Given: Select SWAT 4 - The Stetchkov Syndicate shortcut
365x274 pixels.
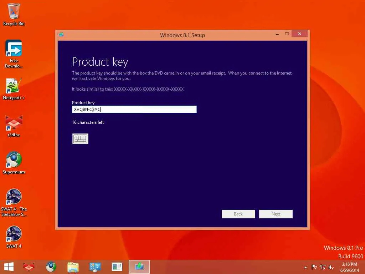Looking at the screenshot, I should [x=14, y=203].
